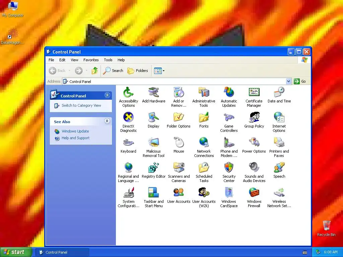The width and height of the screenshot is (343, 257).
Task: Open Power Options icon
Action: pos(254,143)
